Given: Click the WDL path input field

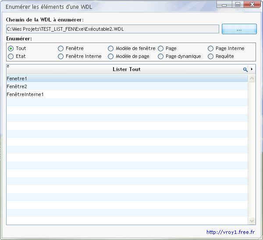Looking at the screenshot, I should [x=112, y=29].
